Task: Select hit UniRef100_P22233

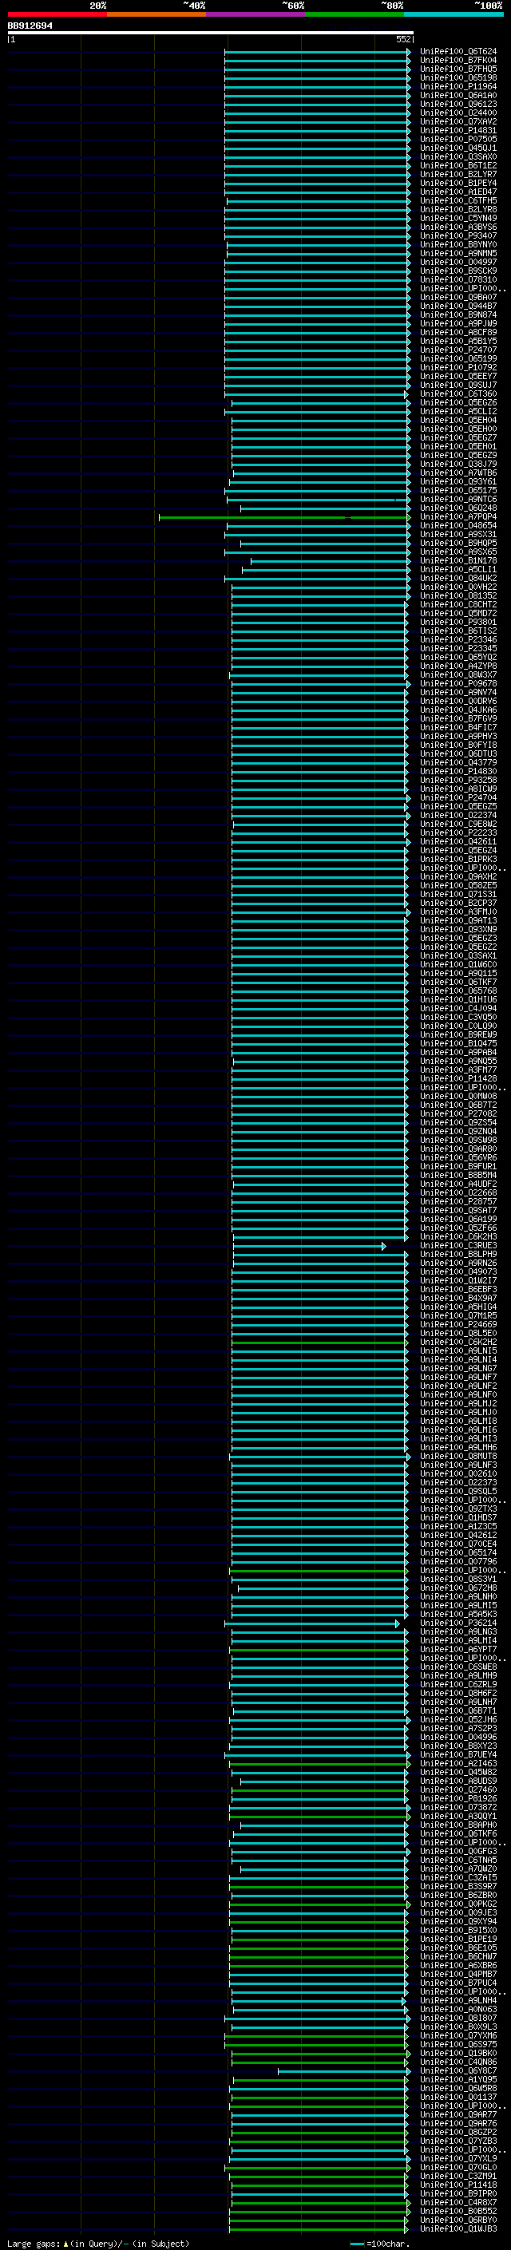Action: tap(458, 832)
